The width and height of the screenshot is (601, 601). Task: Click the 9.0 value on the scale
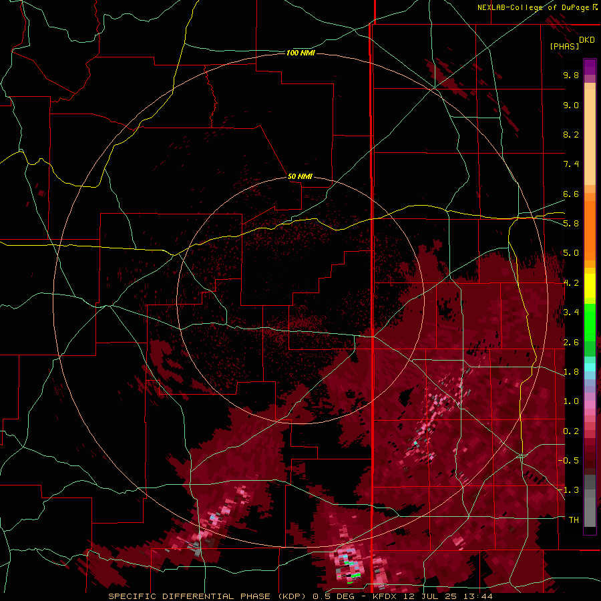coord(571,105)
